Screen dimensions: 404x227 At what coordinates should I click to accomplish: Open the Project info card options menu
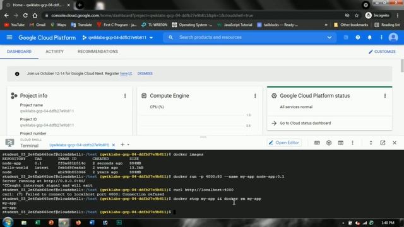point(125,96)
